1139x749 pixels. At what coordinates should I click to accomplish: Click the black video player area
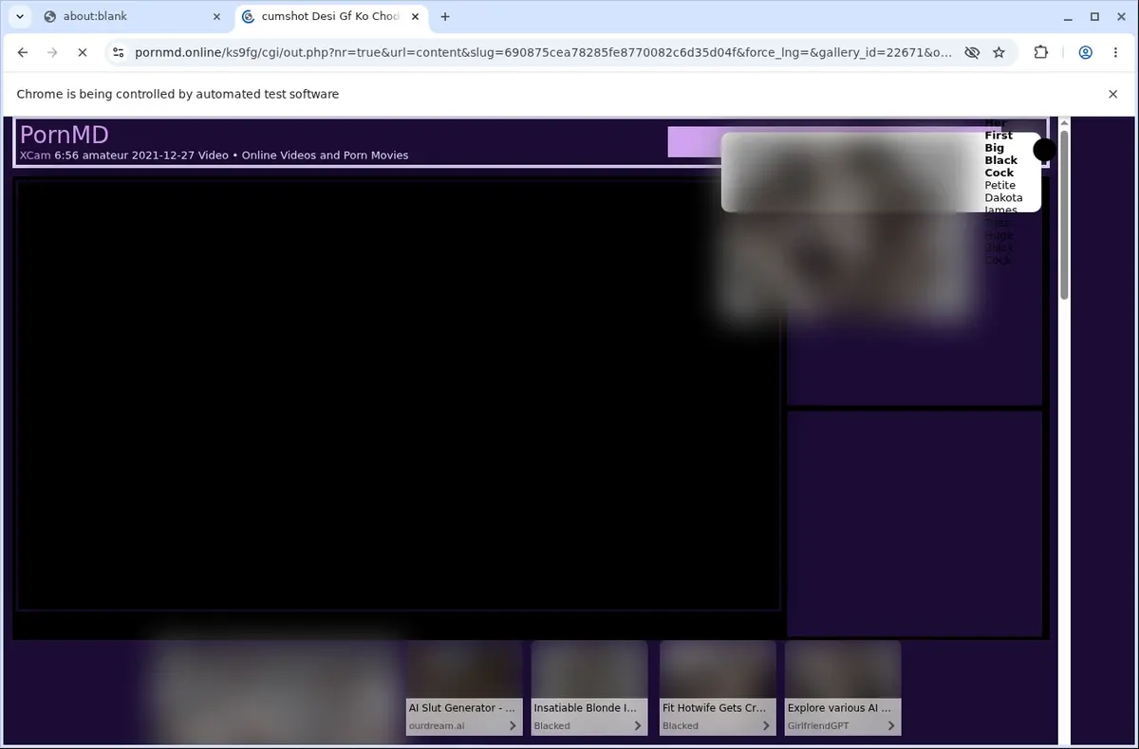(x=399, y=394)
